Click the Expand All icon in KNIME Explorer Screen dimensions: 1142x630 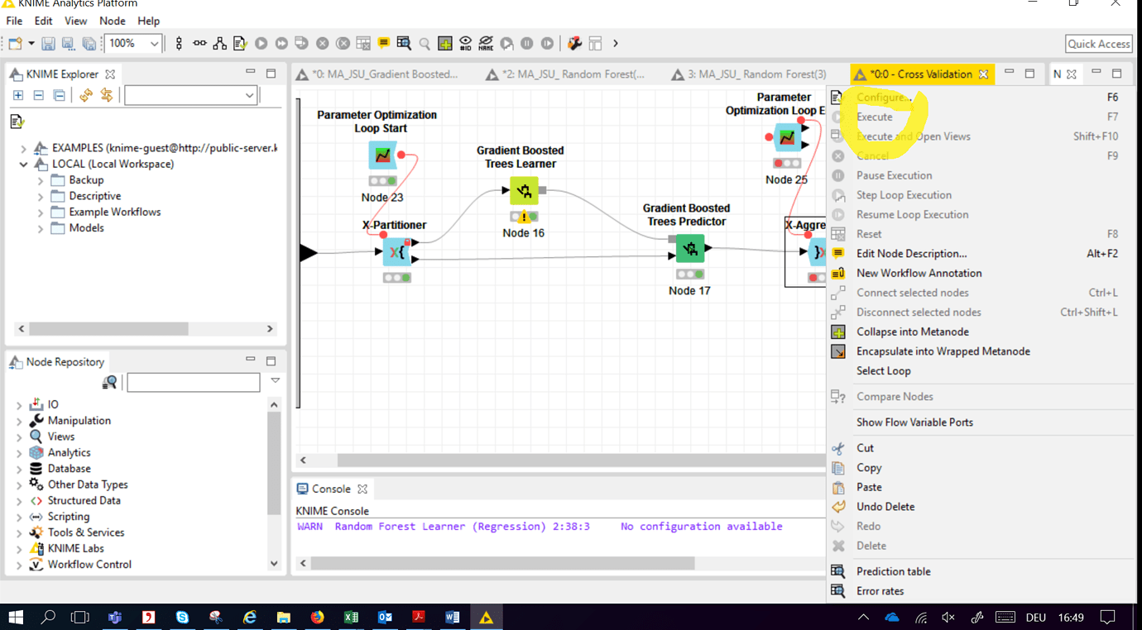click(x=18, y=95)
